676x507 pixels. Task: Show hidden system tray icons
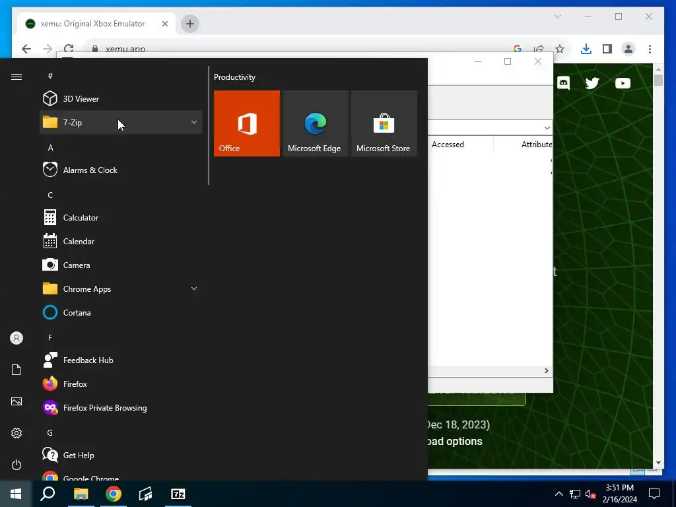[558, 494]
